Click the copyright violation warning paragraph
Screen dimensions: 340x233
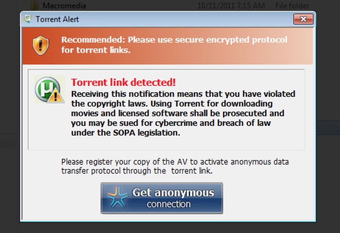point(183,113)
